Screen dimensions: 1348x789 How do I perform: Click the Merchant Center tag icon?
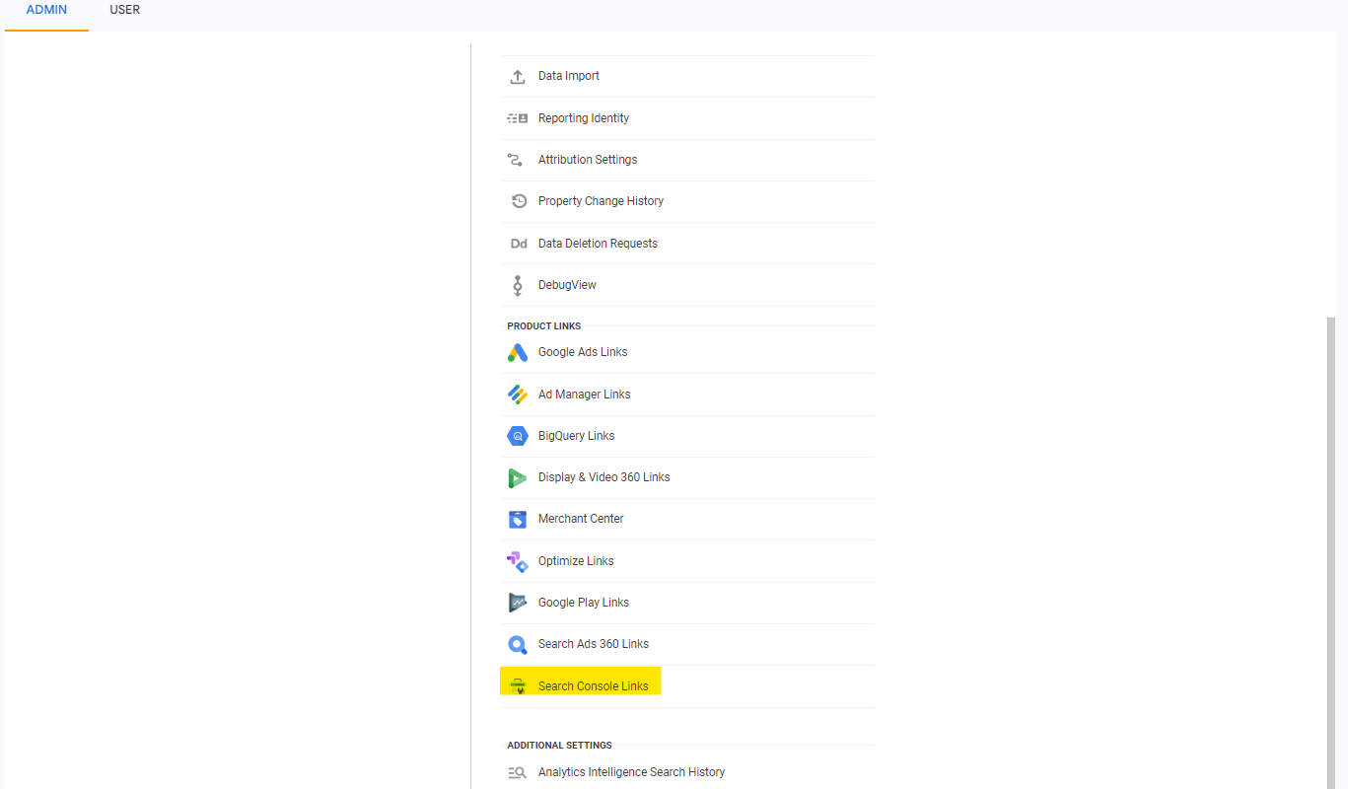[x=518, y=520]
